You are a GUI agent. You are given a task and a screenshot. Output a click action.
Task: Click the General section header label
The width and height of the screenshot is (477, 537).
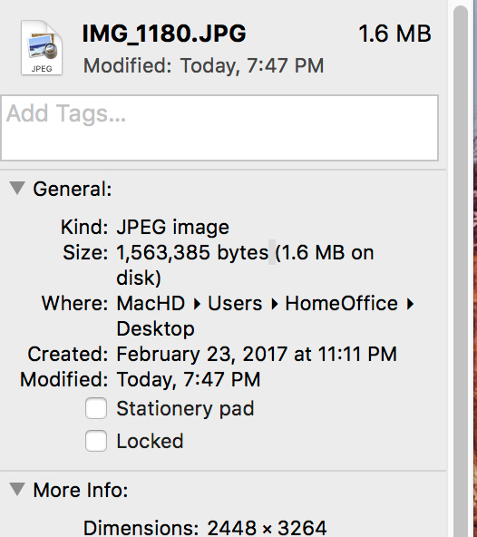point(73,189)
